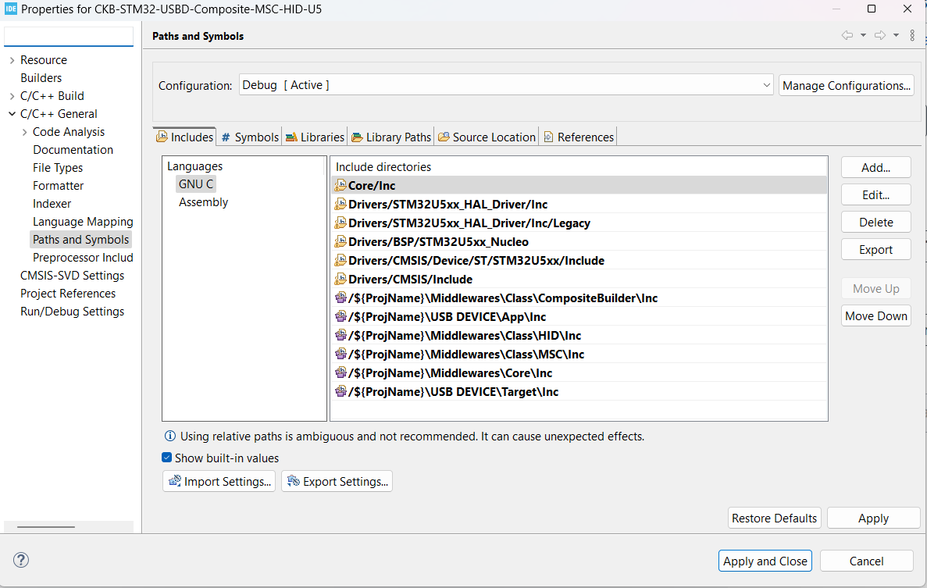Click Apply and Close
This screenshot has width=927, height=588.
click(x=765, y=560)
